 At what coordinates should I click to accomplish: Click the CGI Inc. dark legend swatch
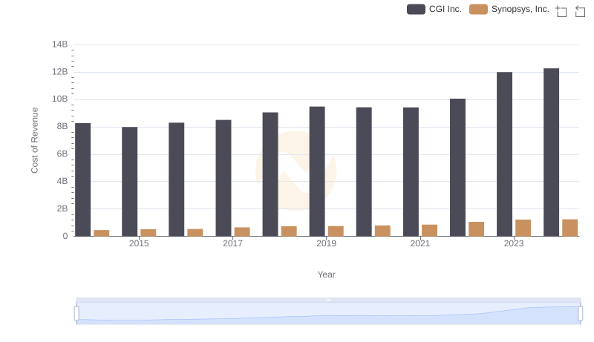(416, 10)
